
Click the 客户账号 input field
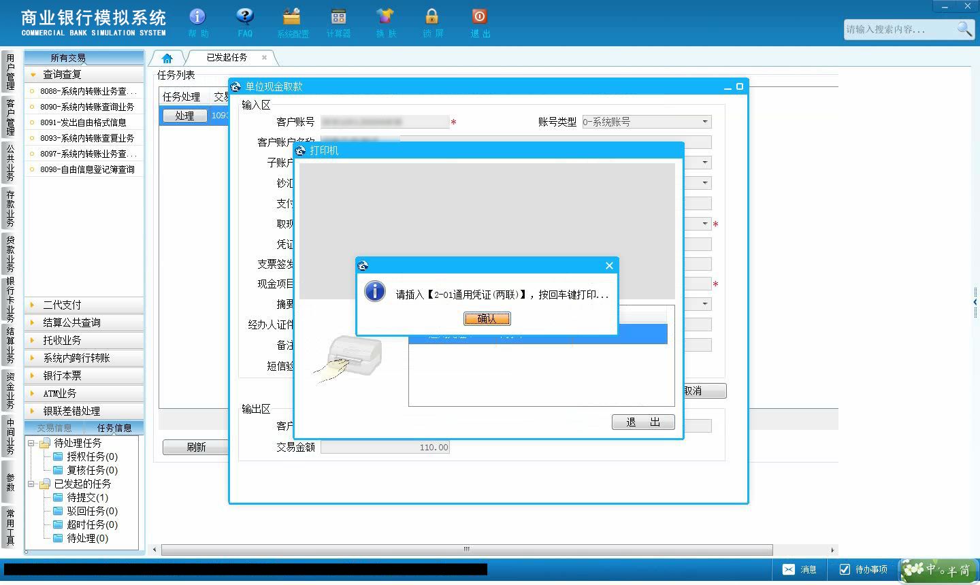click(385, 122)
